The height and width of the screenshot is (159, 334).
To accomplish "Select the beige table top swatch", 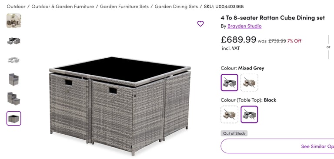I will click(x=230, y=115).
